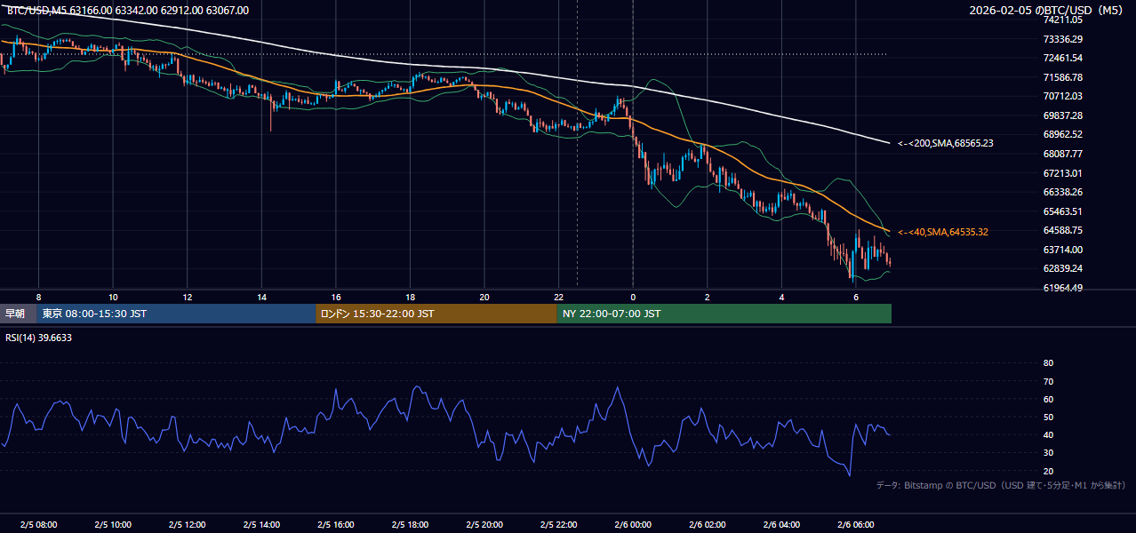Click price axis label 67213.01
1136x533 pixels.
(1062, 173)
